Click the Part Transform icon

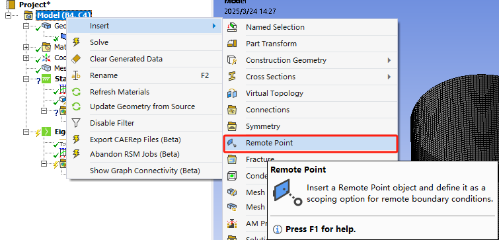coord(232,44)
